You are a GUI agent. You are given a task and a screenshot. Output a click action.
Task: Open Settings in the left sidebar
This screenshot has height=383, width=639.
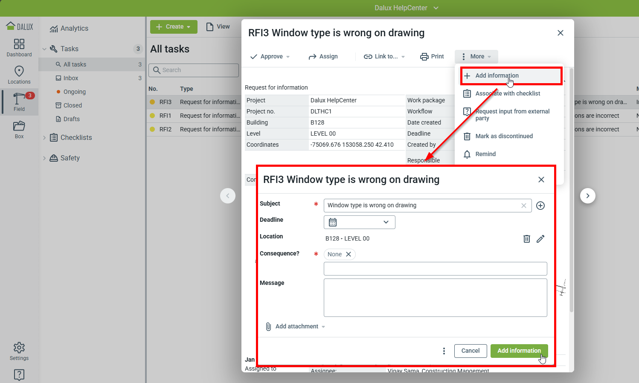[x=19, y=351]
